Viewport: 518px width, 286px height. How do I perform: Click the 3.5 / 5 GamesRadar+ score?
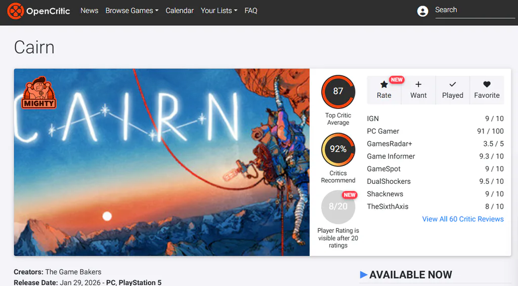point(493,143)
